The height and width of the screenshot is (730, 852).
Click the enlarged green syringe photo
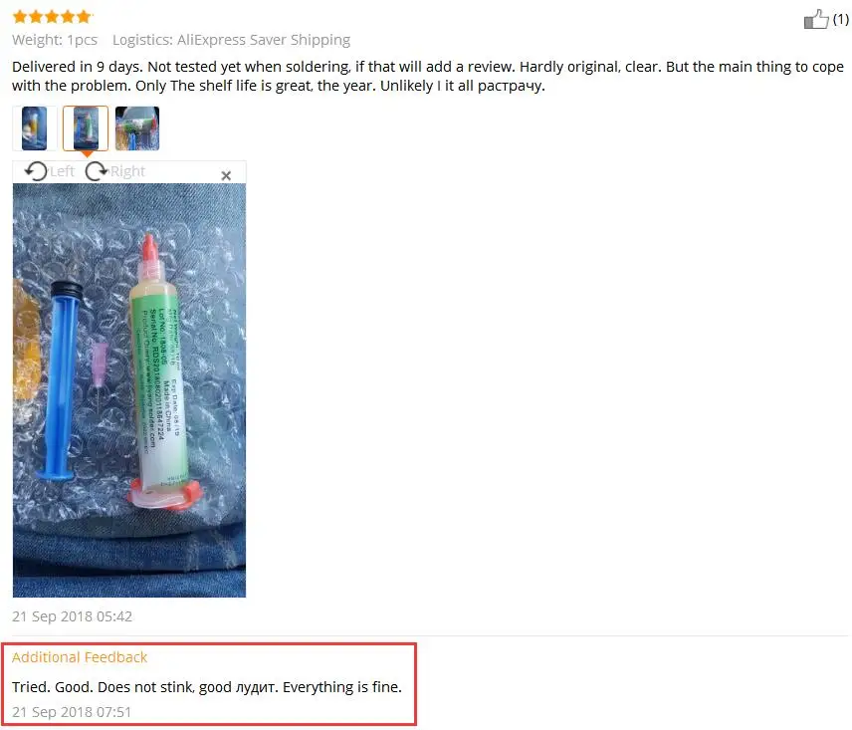pyautogui.click(x=129, y=390)
